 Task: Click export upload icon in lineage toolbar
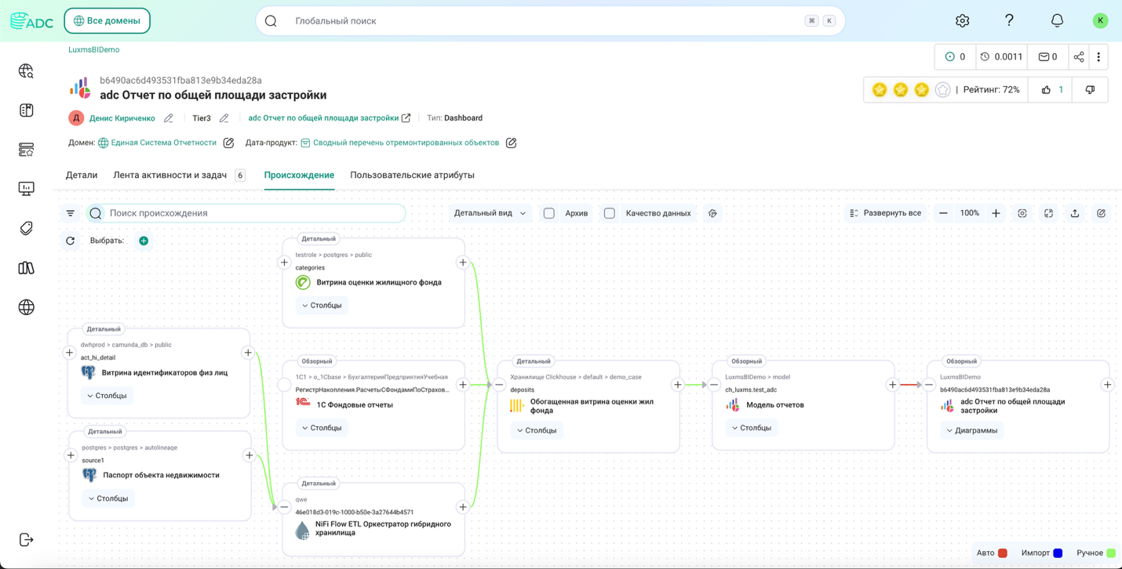[x=1075, y=213]
